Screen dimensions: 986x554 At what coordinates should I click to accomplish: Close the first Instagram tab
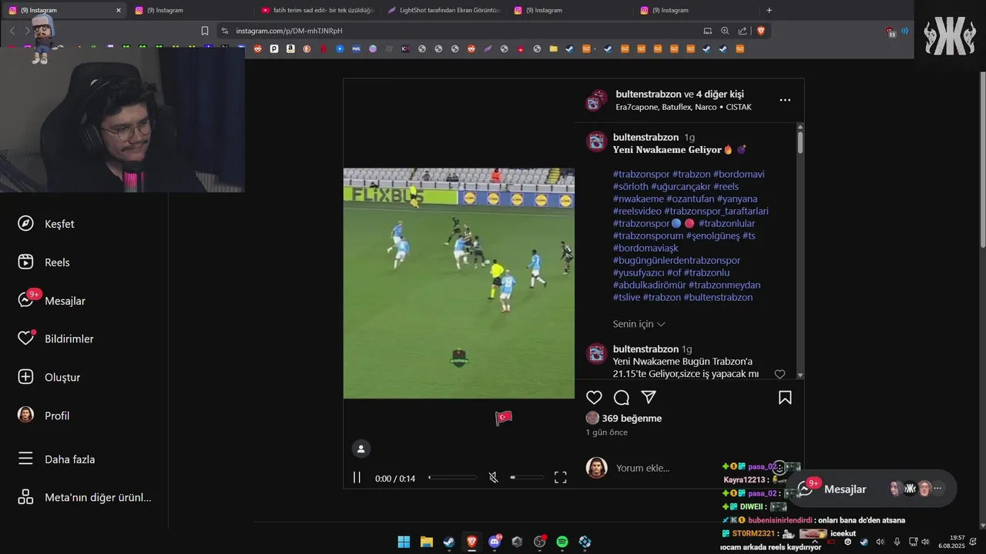118,10
